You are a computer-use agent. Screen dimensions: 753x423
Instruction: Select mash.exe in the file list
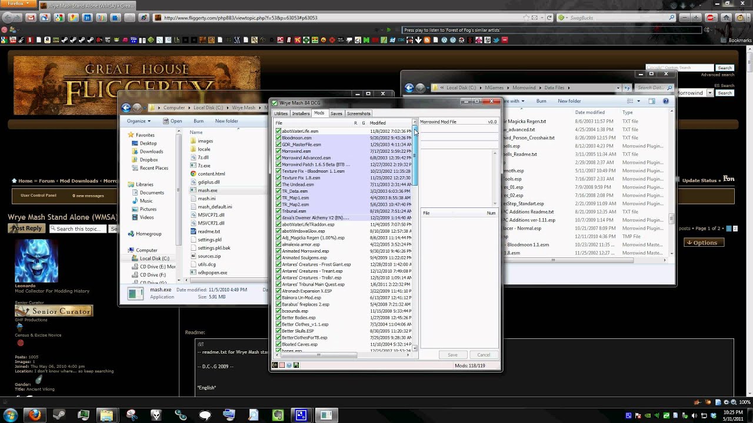pos(207,190)
